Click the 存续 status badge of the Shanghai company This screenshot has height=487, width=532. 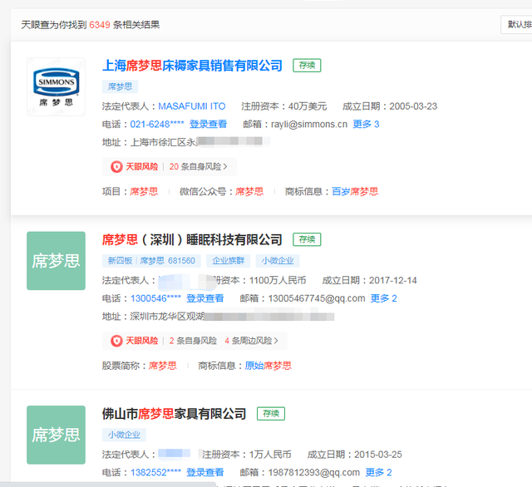tap(307, 66)
